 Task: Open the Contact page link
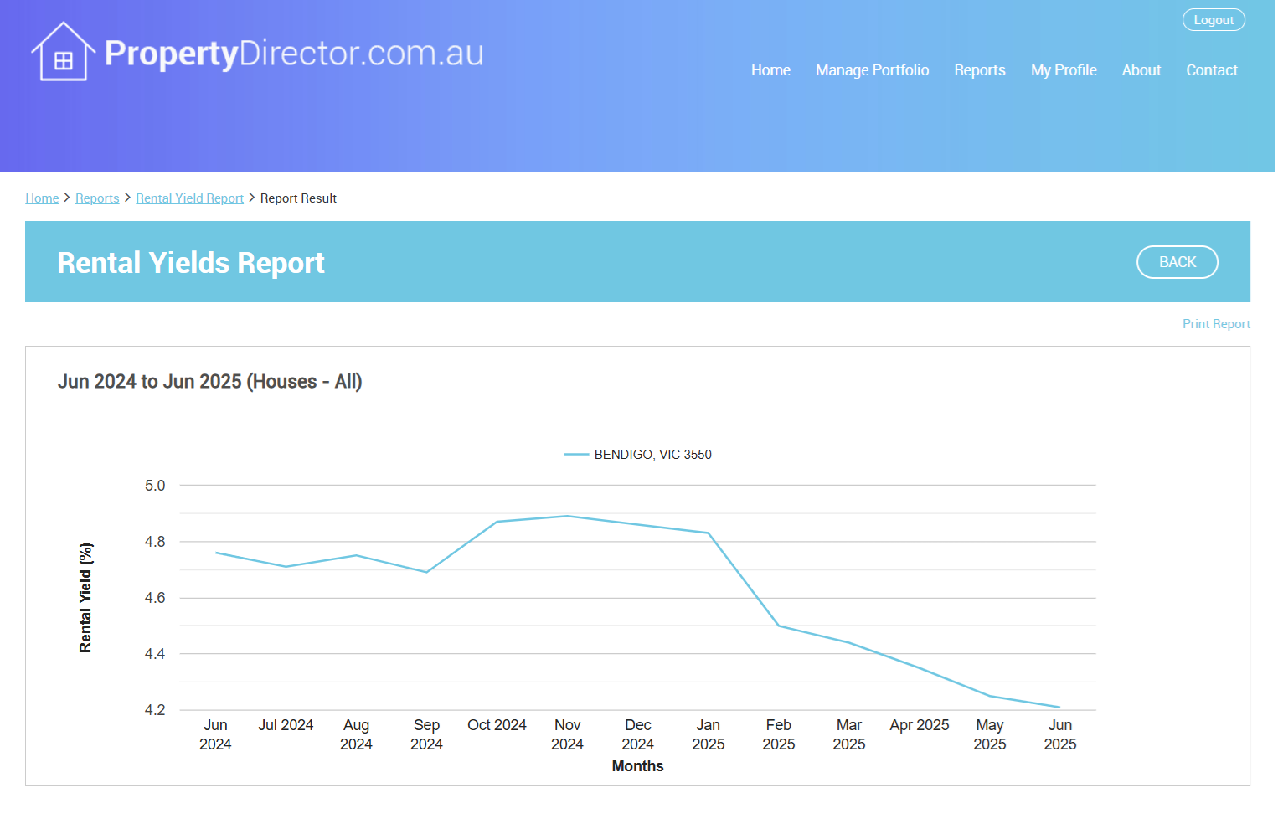(1211, 70)
